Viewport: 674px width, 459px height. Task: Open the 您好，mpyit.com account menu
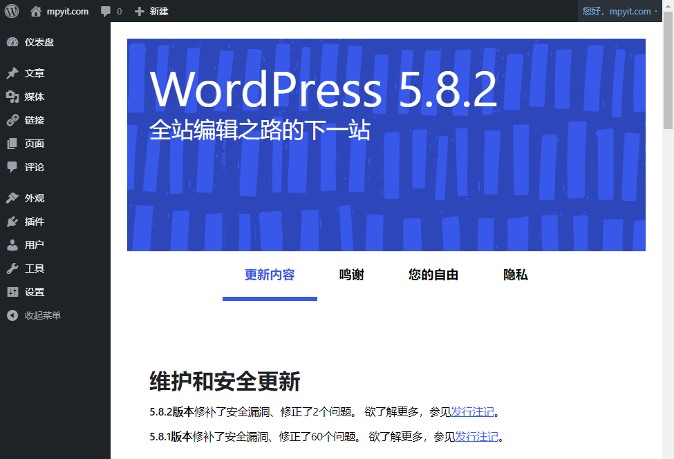[x=617, y=11]
